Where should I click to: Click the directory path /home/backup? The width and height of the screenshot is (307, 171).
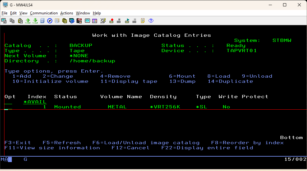tap(93, 61)
